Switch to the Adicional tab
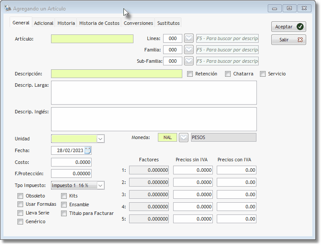321x245 pixels. click(44, 23)
